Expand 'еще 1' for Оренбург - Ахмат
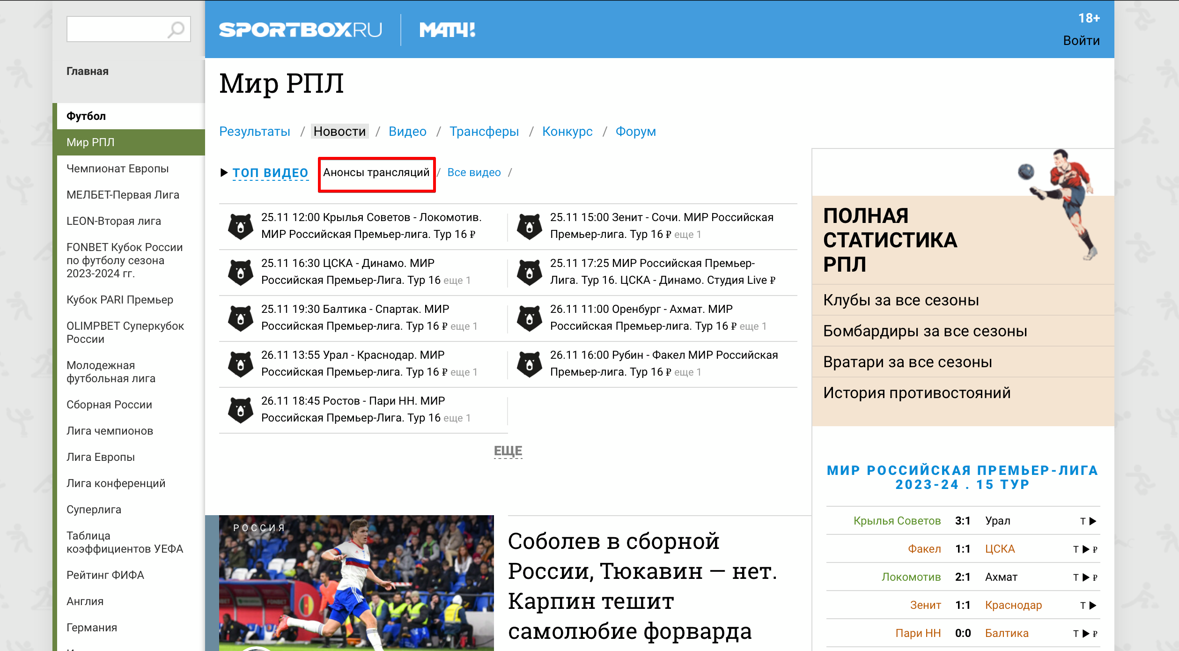 pyautogui.click(x=753, y=326)
